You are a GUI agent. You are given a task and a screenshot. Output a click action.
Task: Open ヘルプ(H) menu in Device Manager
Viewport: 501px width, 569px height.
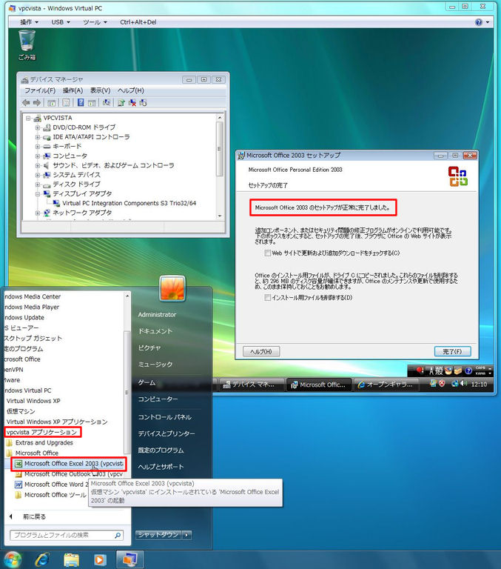pos(131,90)
